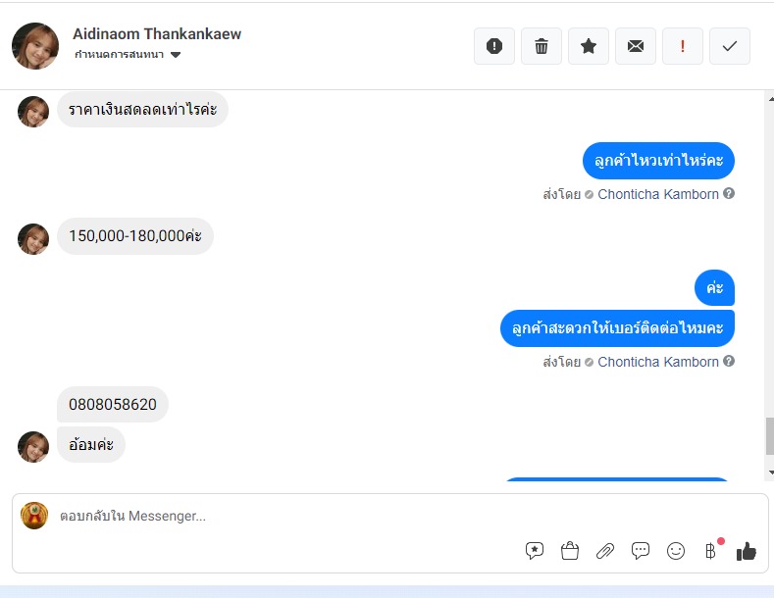The width and height of the screenshot is (774, 598).
Task: Flag conversation with red exclamation icon
Action: point(683,46)
